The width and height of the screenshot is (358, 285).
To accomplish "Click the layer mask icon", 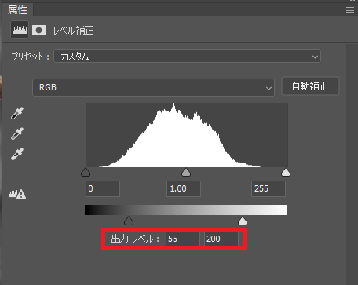I will (x=39, y=31).
